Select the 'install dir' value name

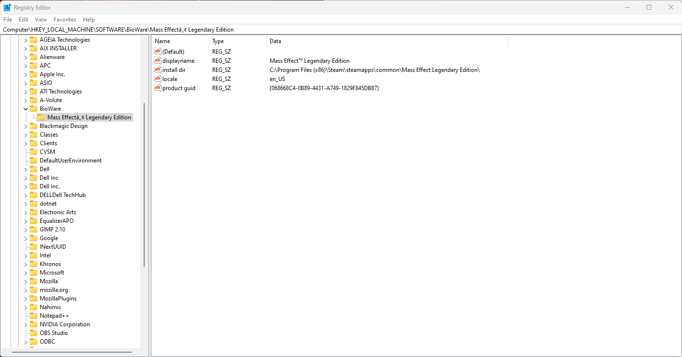coord(174,70)
